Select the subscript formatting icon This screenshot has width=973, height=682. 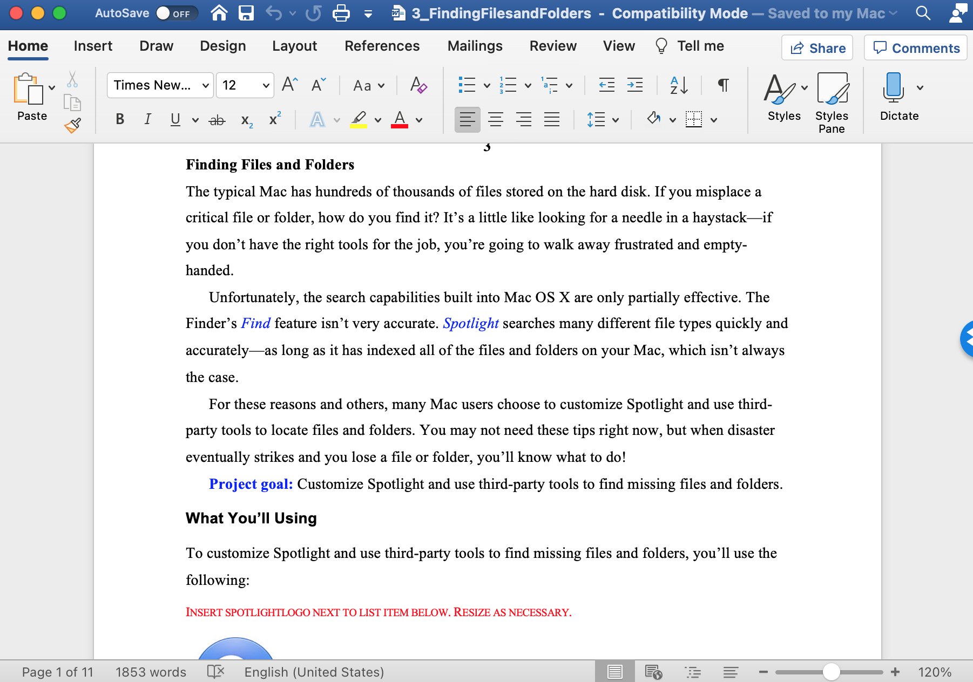pyautogui.click(x=246, y=119)
